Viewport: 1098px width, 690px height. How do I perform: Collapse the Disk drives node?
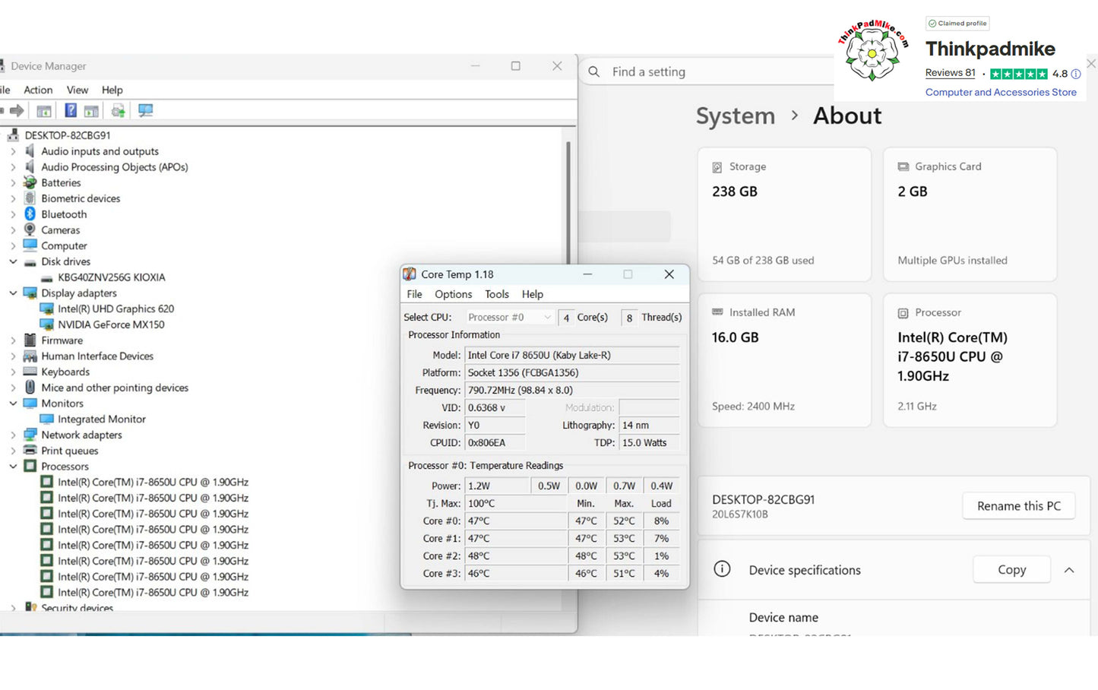pyautogui.click(x=13, y=261)
